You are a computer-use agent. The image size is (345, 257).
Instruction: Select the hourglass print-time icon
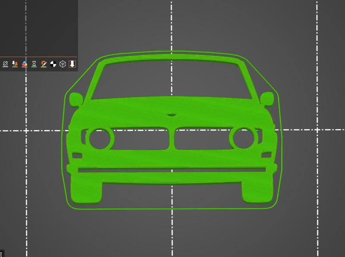(x=34, y=64)
